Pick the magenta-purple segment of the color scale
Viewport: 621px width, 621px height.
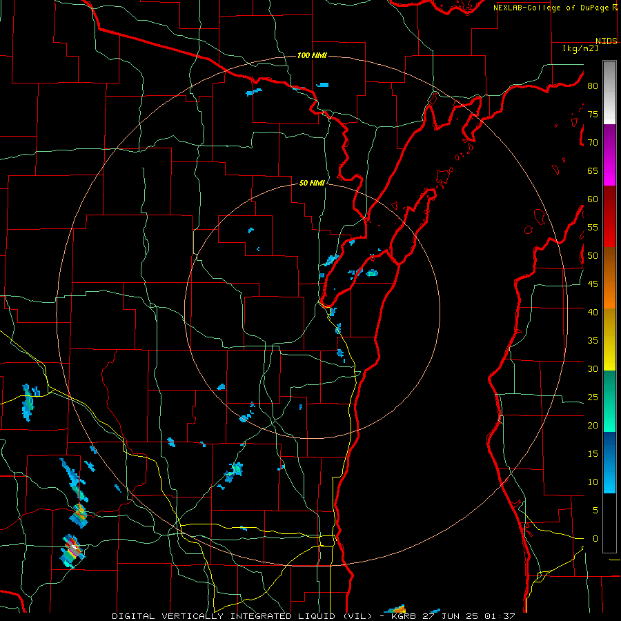click(x=609, y=155)
